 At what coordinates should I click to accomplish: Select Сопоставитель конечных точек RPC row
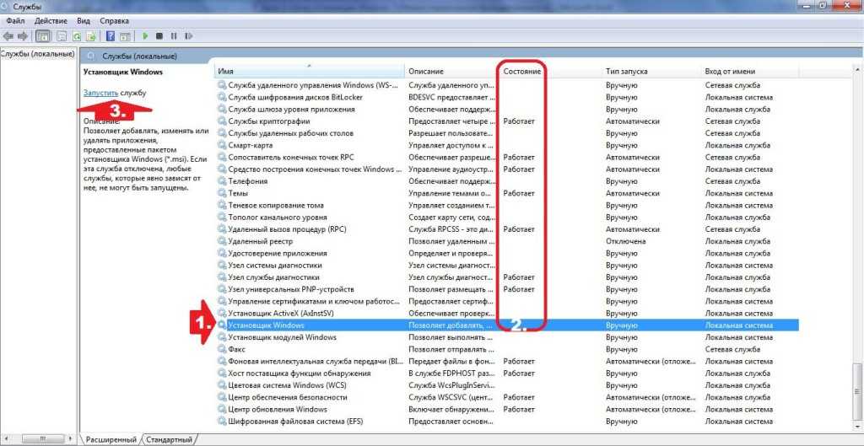[x=507, y=158]
